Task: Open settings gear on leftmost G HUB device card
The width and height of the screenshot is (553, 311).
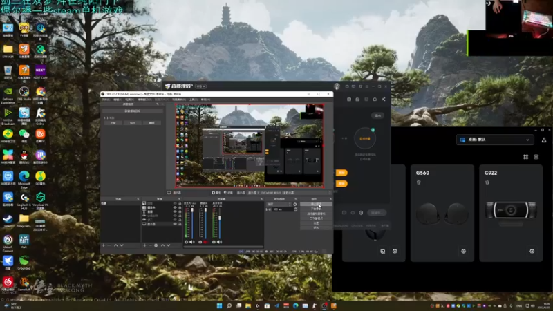Action: [x=395, y=251]
